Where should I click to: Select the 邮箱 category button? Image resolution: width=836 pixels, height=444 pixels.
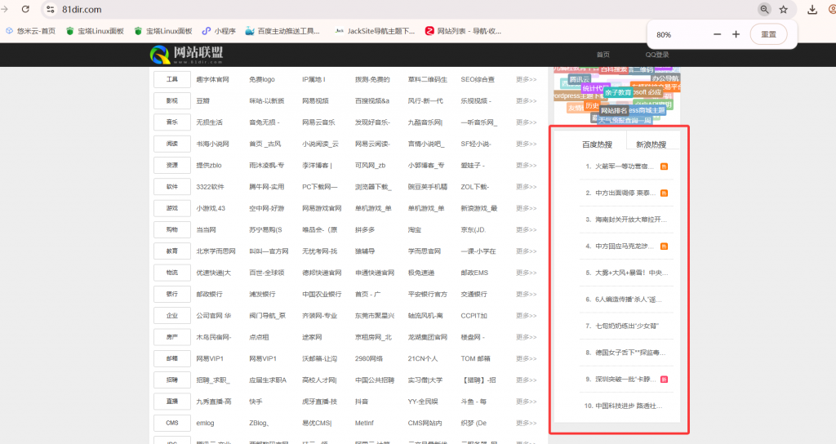pyautogui.click(x=171, y=359)
